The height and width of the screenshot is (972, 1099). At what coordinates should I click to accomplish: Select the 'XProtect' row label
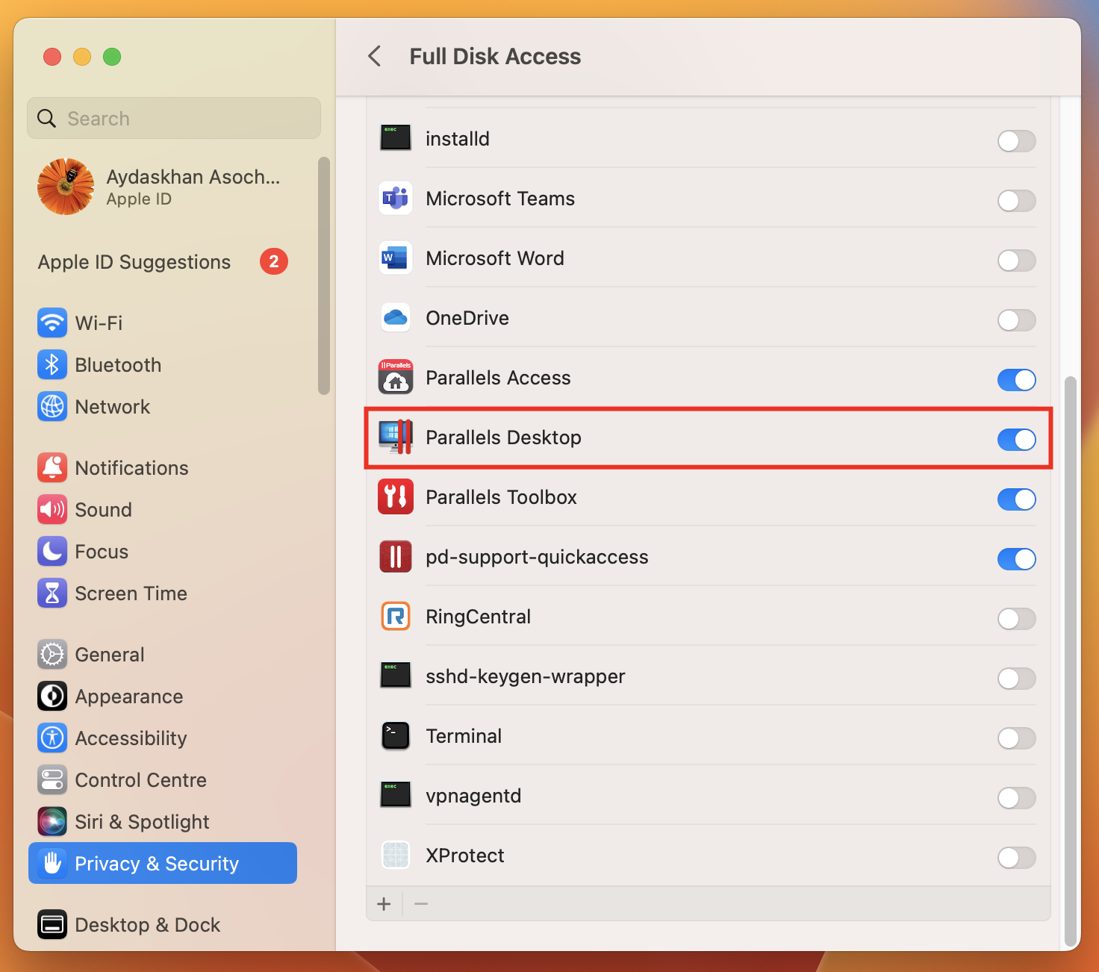tap(465, 856)
